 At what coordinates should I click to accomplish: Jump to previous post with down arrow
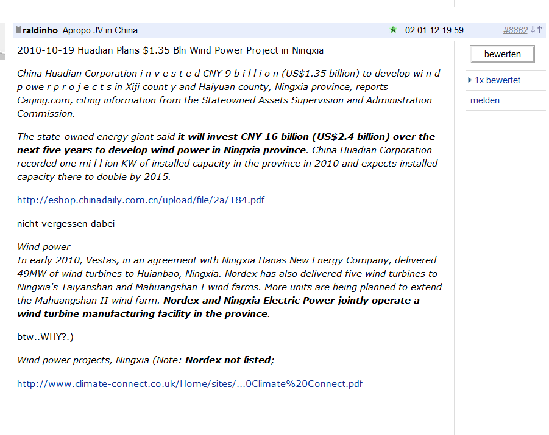coord(533,30)
